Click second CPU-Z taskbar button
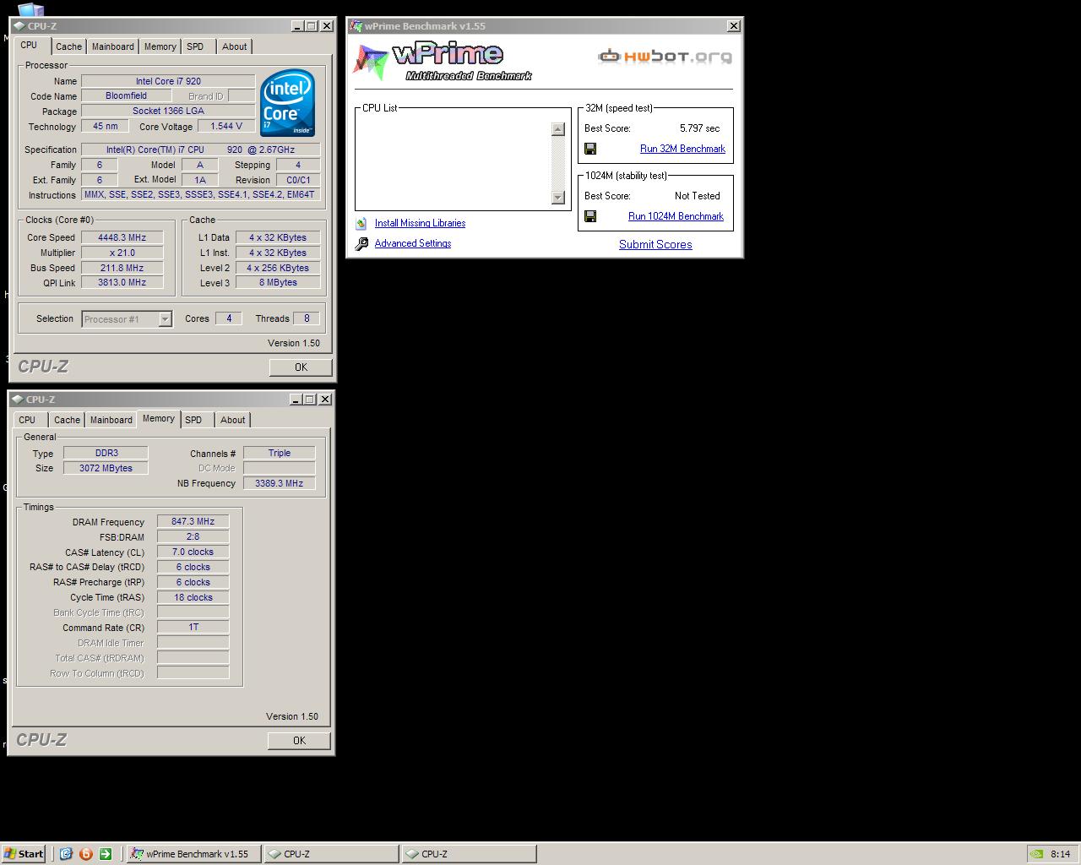Viewport: 1081px width, 865px height. point(469,853)
